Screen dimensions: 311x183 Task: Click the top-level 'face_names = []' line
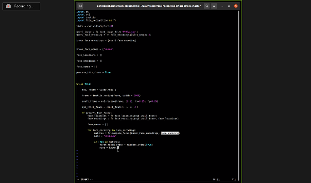coord(86,67)
